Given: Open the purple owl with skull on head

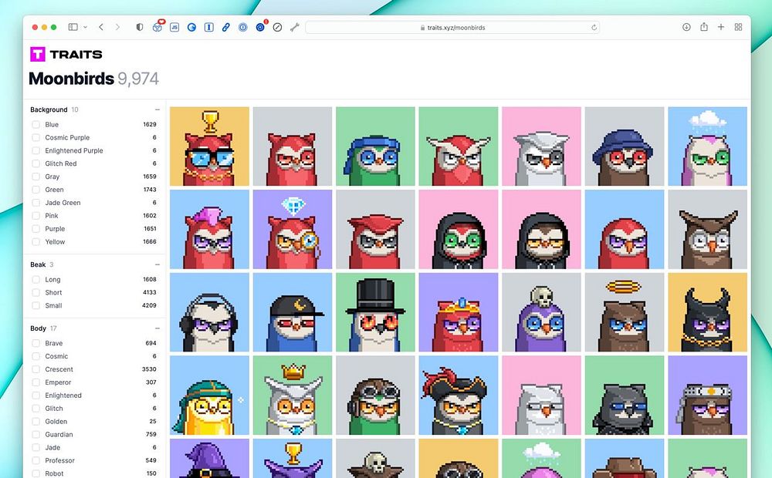Looking at the screenshot, I should 542,312.
